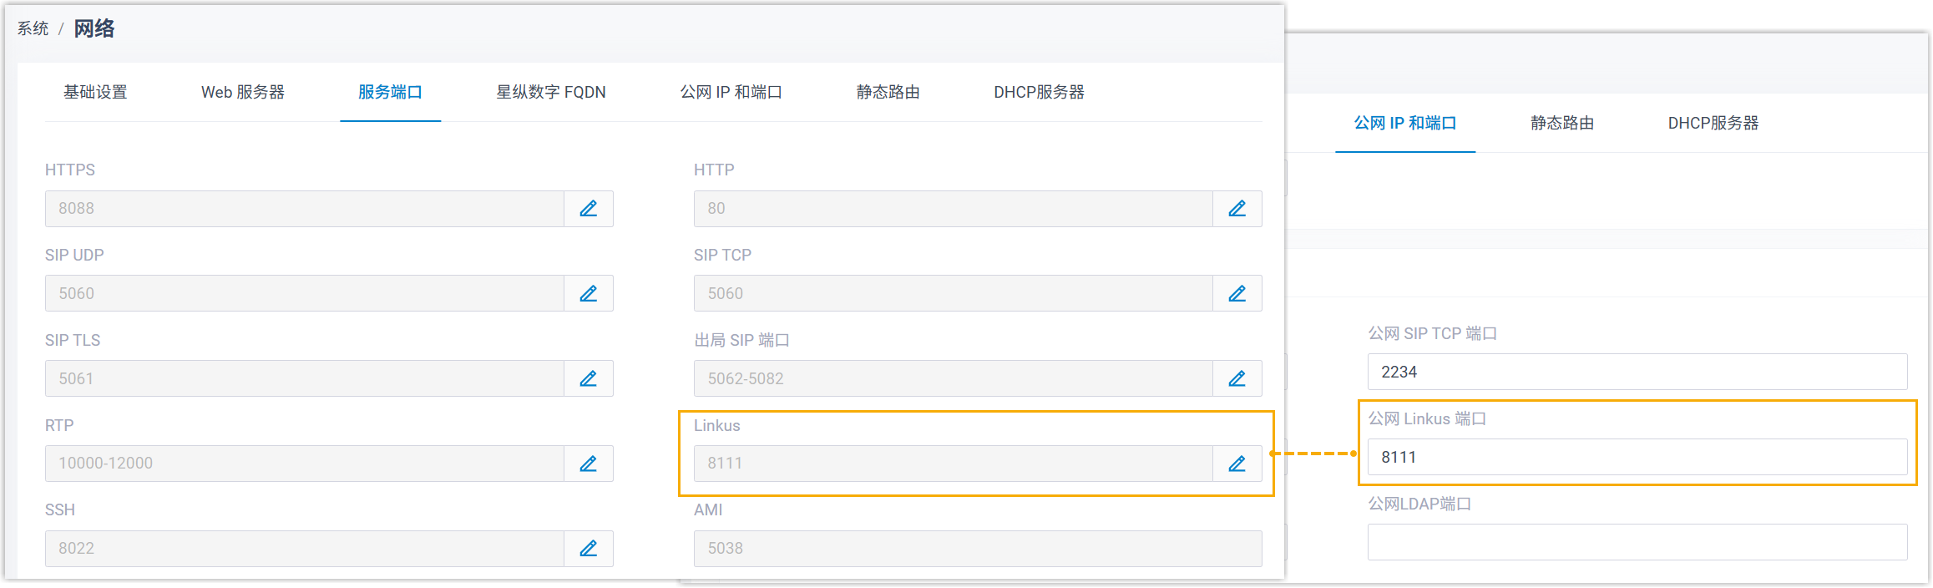
Task: Click the edit pencil for HTTP port
Action: pos(1237,209)
